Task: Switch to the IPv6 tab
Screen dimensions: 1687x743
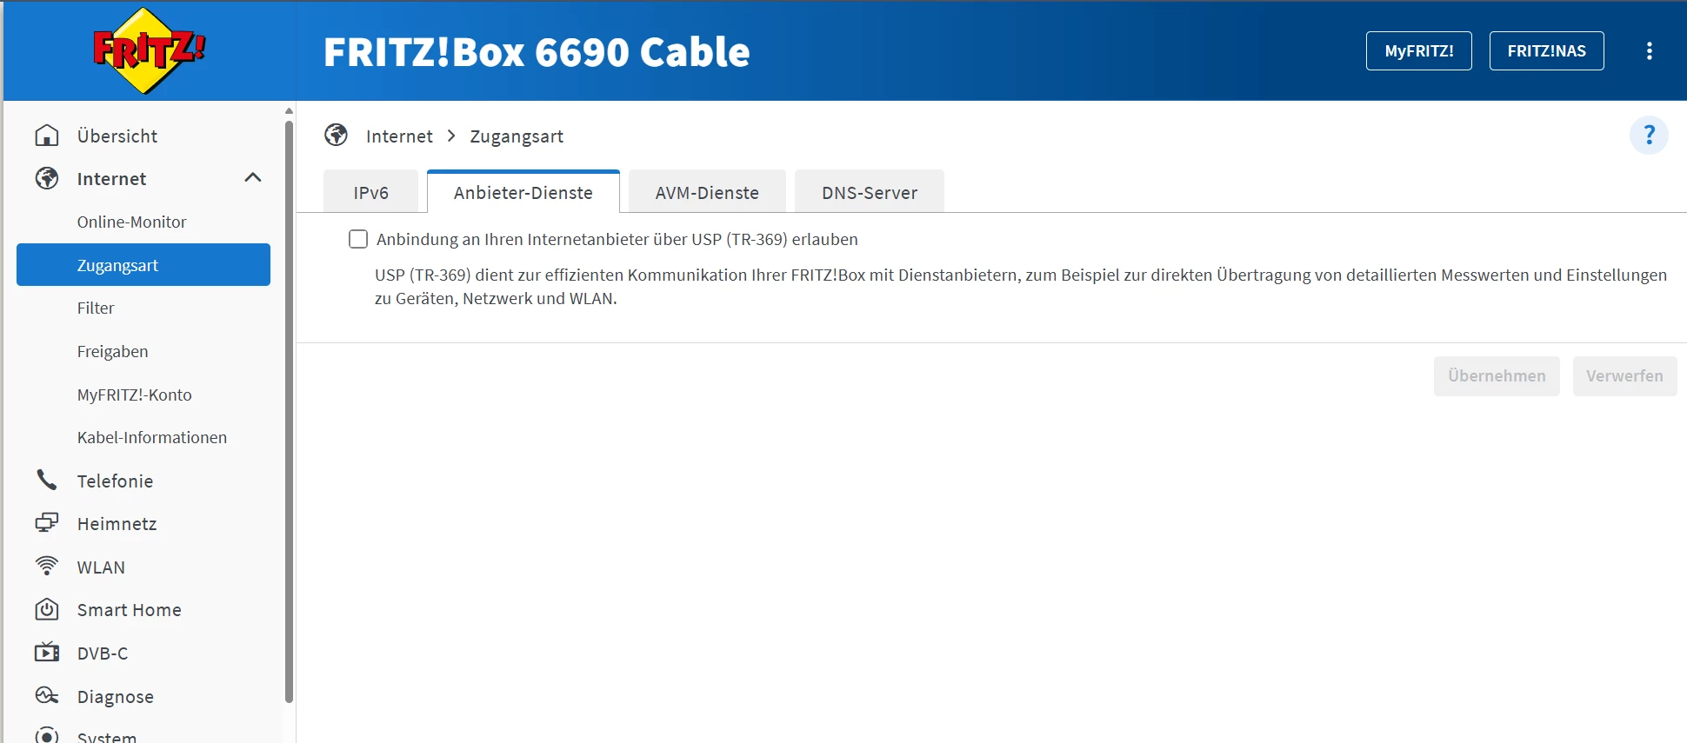Action: point(370,192)
